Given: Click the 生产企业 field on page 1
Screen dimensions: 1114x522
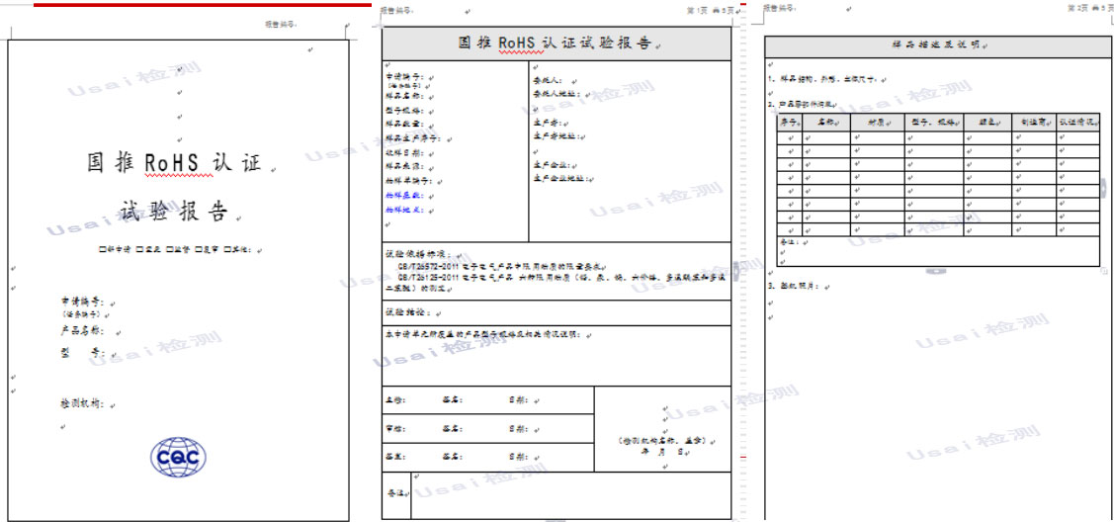Looking at the screenshot, I should click(554, 165).
